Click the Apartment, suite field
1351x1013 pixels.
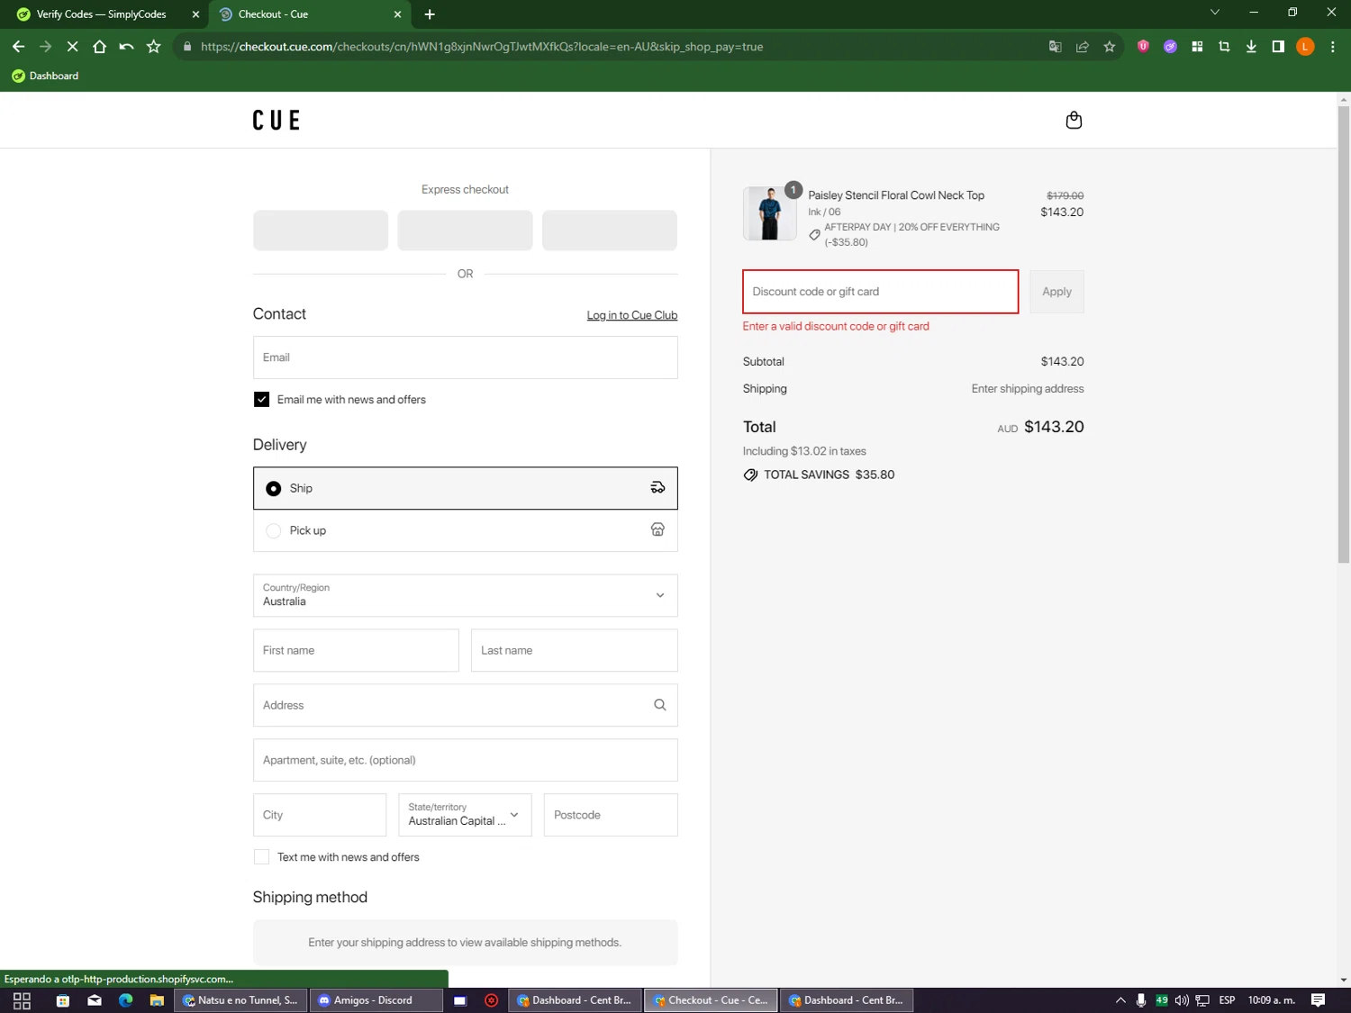(x=466, y=760)
